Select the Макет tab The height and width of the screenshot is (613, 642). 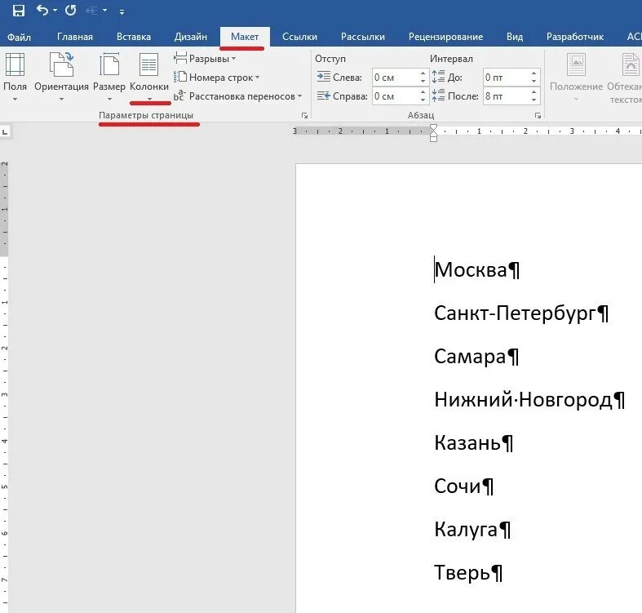[x=245, y=37]
